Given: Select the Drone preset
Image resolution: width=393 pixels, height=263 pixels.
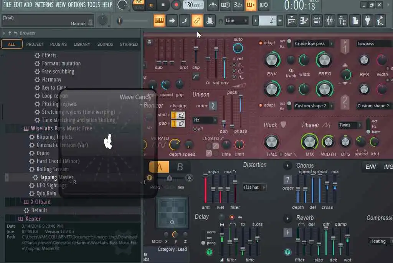Looking at the screenshot, I should [x=43, y=153].
